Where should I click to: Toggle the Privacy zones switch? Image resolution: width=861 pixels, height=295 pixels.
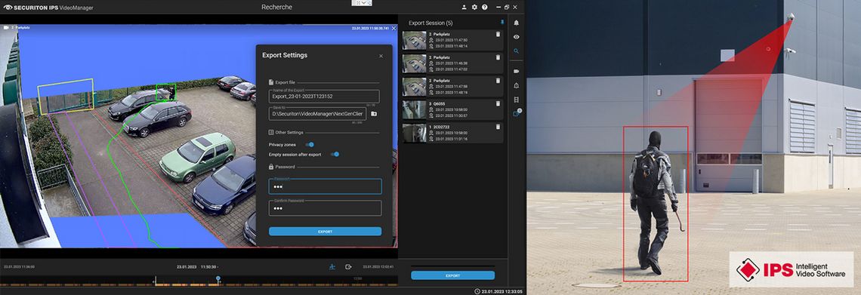[x=310, y=144]
